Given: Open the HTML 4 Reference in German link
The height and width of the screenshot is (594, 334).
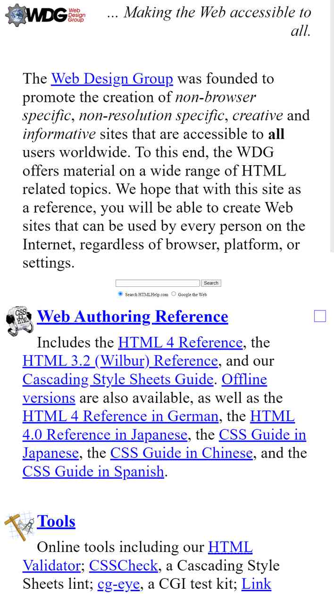Looking at the screenshot, I should click(120, 416).
